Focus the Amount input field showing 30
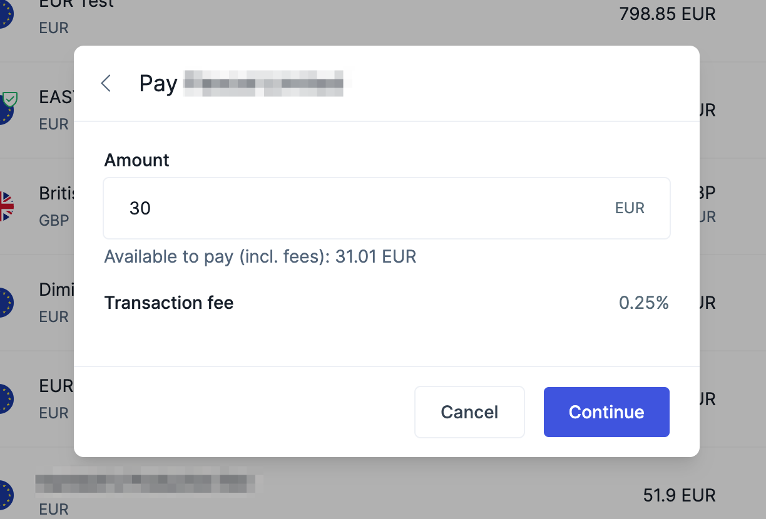766x519 pixels. tap(363, 208)
